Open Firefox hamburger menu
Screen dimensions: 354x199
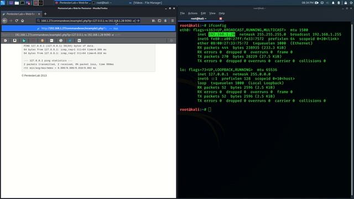click(x=173, y=20)
